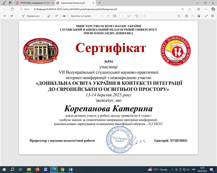Activate the Накреслити draw tool

click(31, 16)
